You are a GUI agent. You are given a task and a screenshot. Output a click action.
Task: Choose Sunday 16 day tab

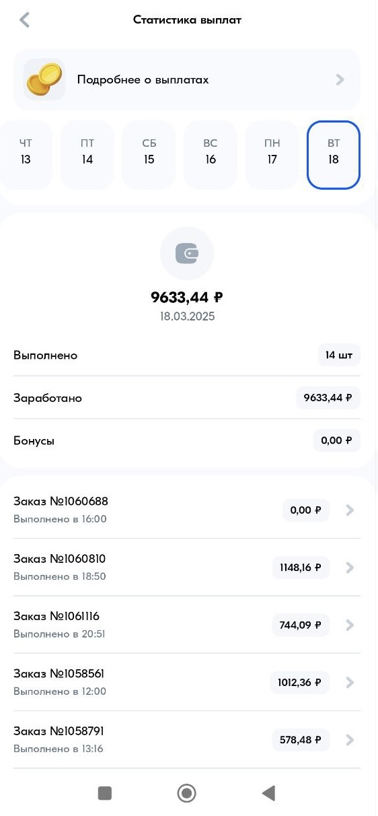click(x=211, y=155)
